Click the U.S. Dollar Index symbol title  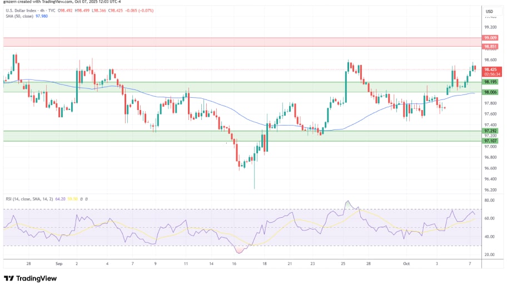22,11
